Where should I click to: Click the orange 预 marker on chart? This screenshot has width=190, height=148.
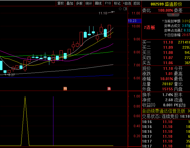coord(65,89)
